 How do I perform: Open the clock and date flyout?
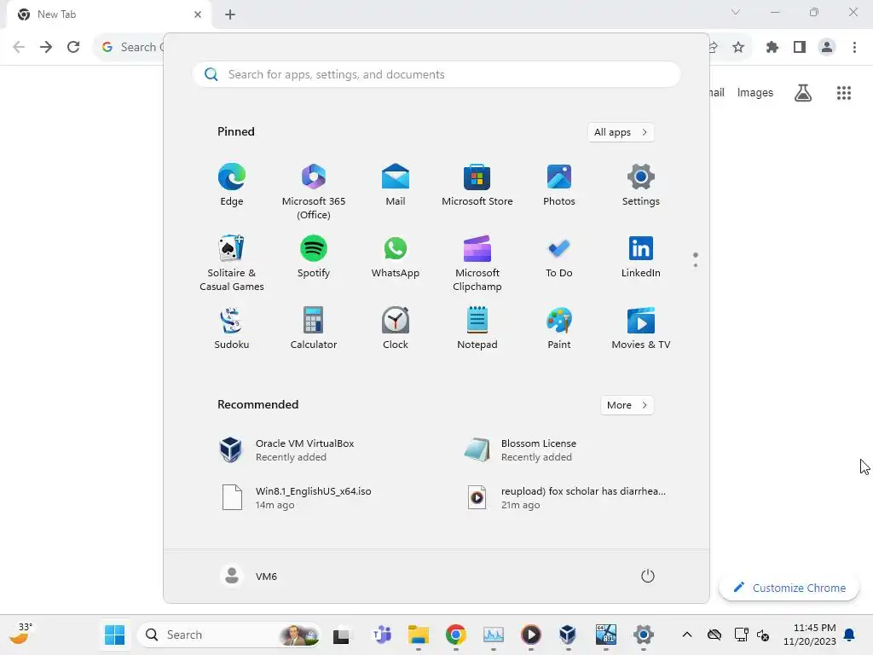810,635
